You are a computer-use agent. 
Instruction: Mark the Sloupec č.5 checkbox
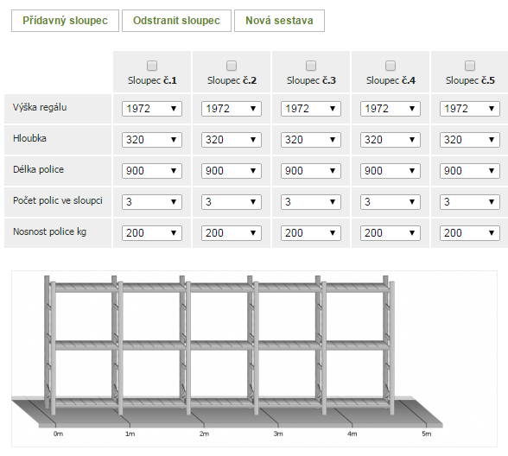(x=470, y=66)
